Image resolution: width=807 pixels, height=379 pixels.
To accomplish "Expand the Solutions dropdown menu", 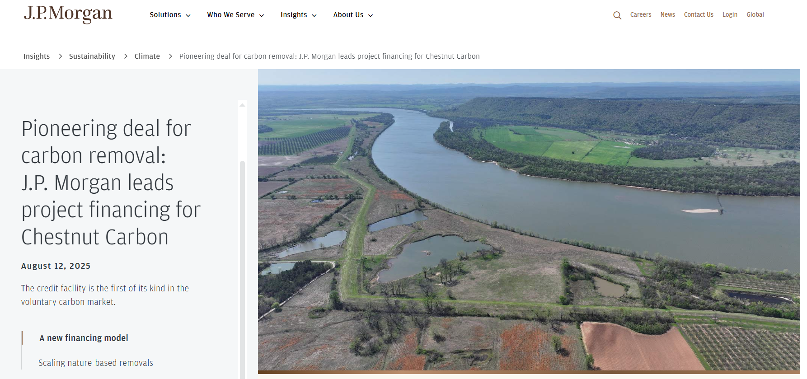I will (170, 15).
